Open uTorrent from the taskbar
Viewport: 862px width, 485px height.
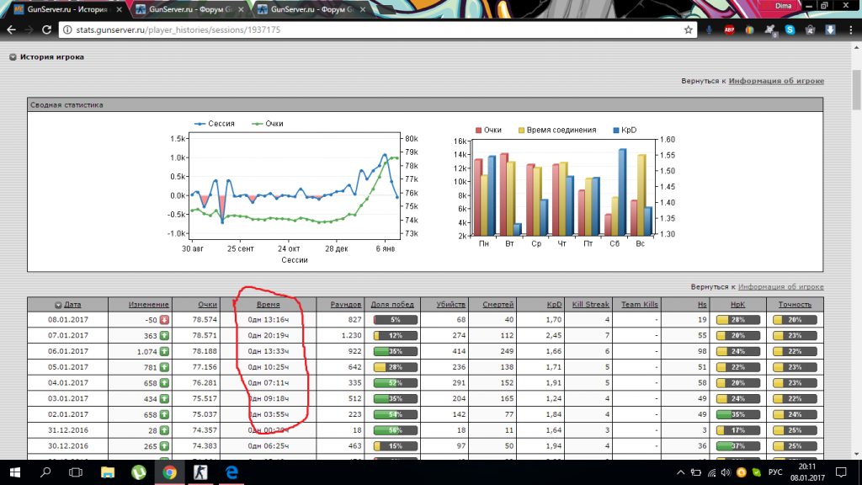[137, 472]
